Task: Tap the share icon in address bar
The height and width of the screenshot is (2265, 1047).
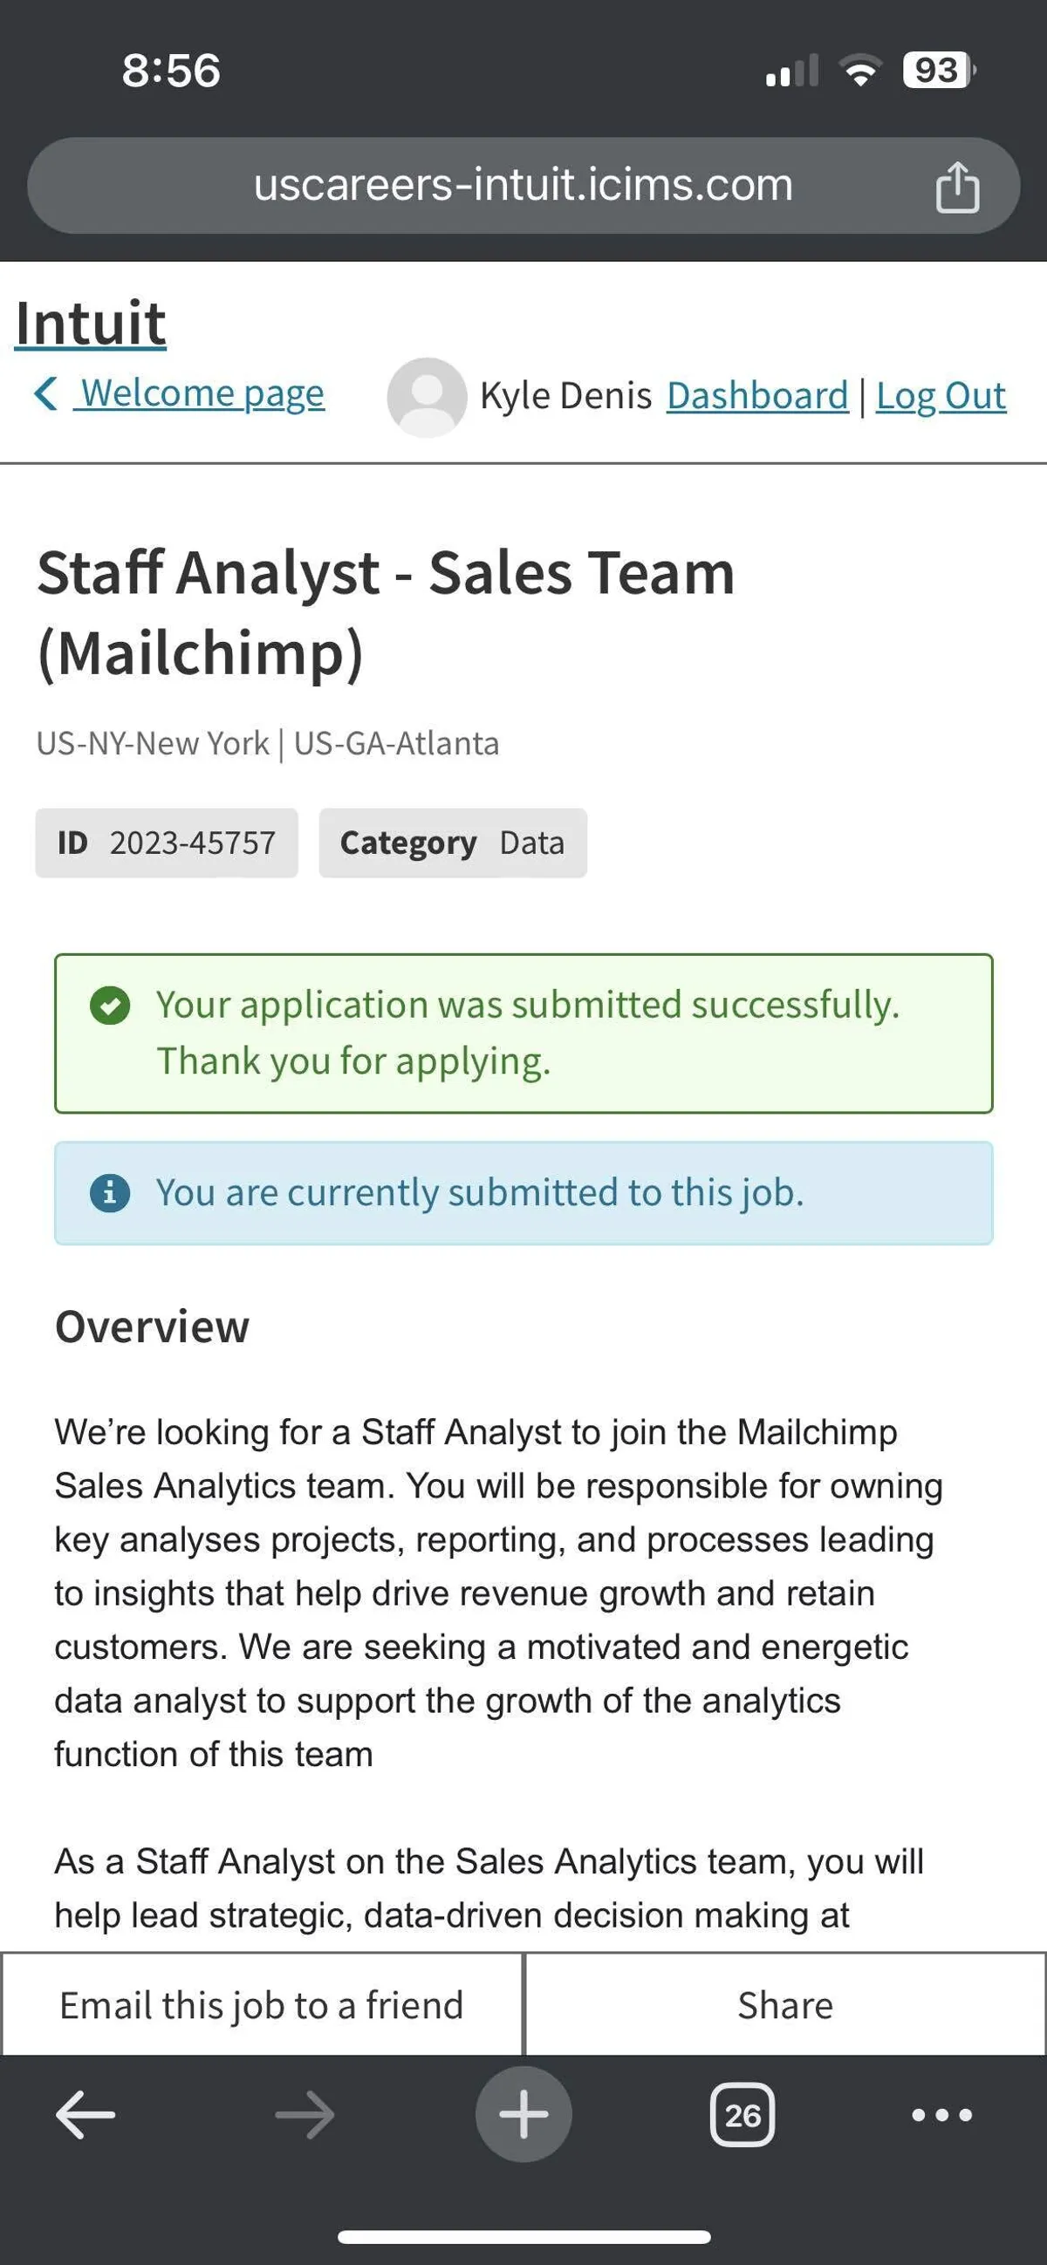Action: point(957,187)
